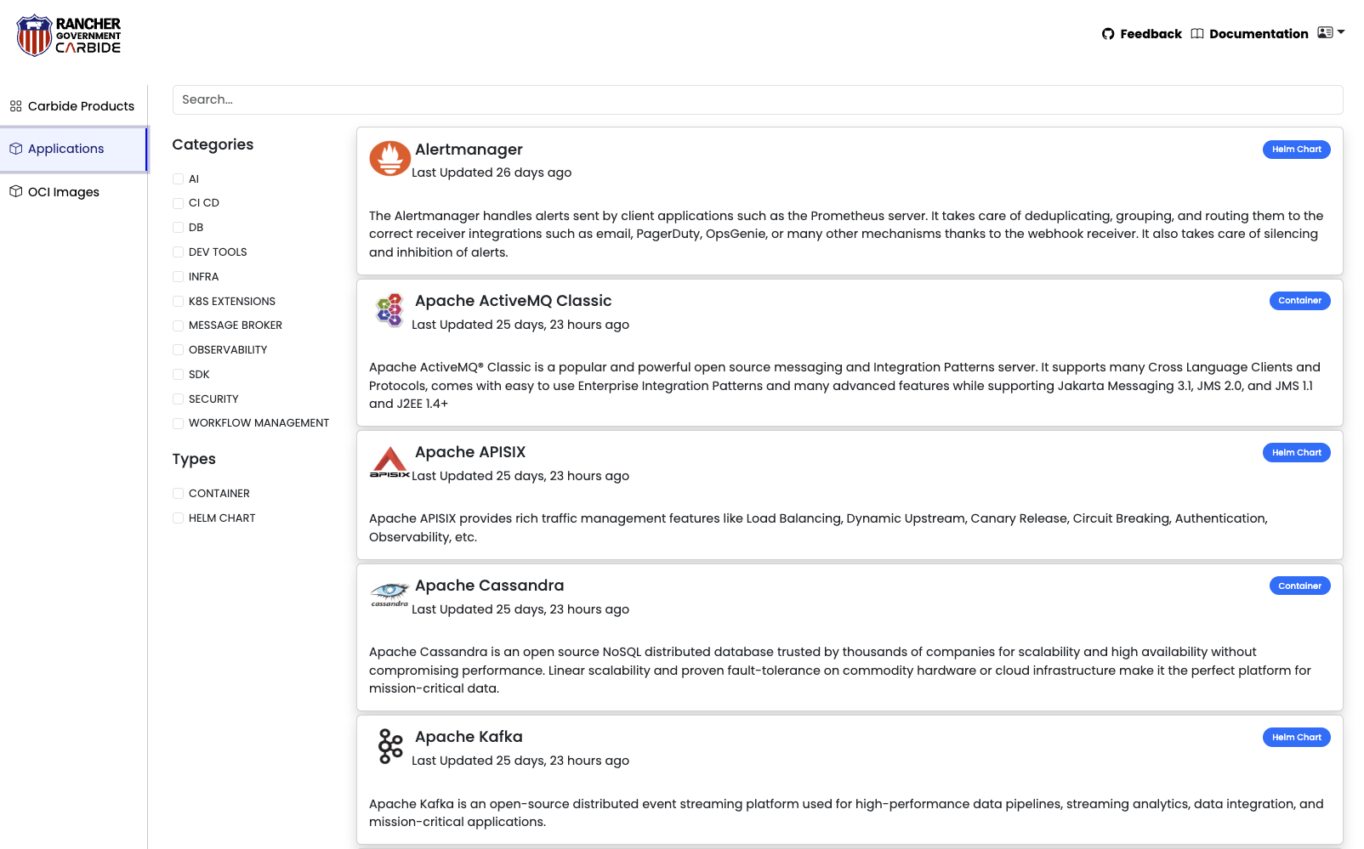Click Apache Kafka's Helm Chart badge

coord(1296,738)
